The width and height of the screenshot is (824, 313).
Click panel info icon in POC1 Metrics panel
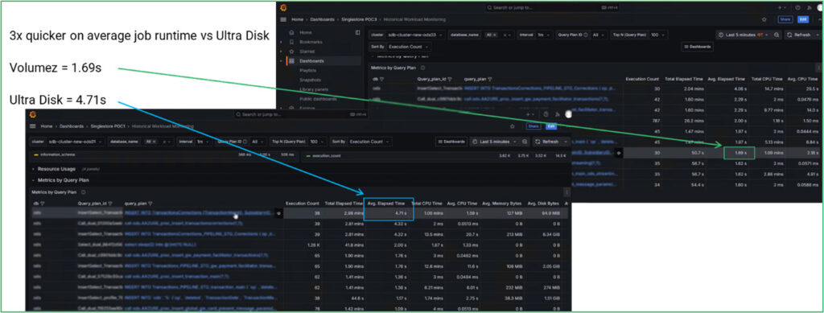[83, 192]
